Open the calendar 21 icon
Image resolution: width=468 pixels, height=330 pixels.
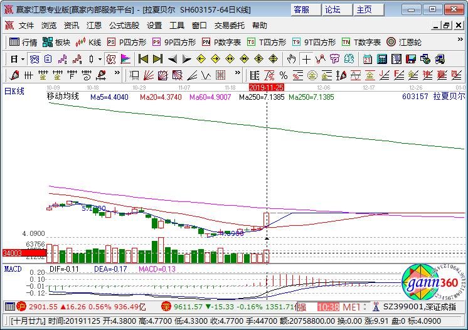tap(367, 59)
